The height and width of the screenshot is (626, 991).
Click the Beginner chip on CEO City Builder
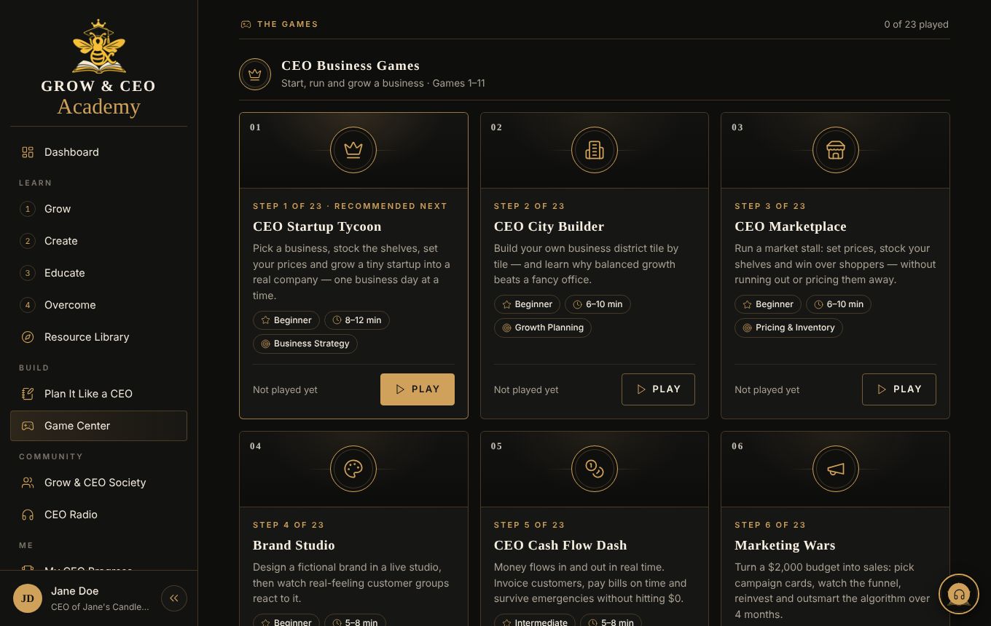527,304
